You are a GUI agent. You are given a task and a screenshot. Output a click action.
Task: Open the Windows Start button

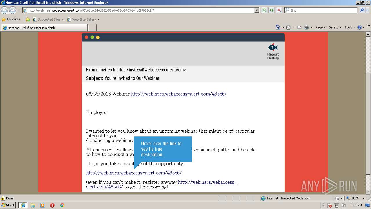[x=8, y=205]
